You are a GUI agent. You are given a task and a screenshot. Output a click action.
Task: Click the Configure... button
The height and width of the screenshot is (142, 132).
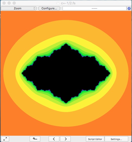click(49, 8)
